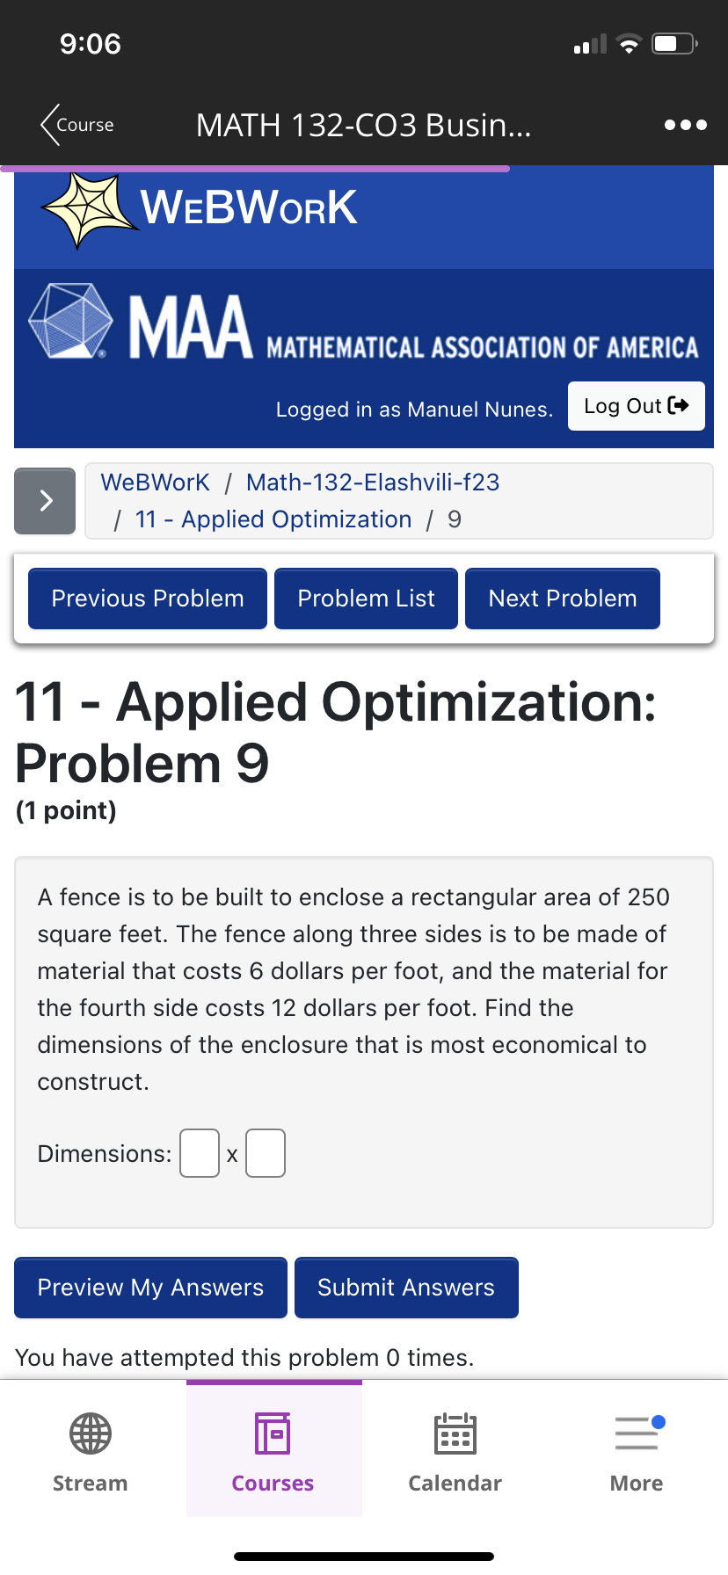This screenshot has width=728, height=1575.
Task: Tap the More icon with notification dot
Action: tap(636, 1433)
